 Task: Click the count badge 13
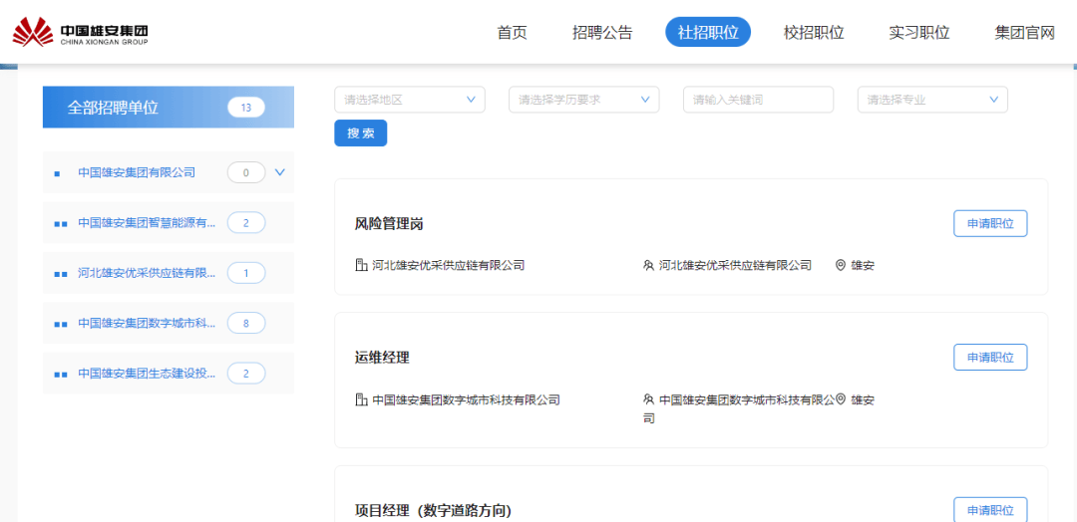(x=246, y=108)
